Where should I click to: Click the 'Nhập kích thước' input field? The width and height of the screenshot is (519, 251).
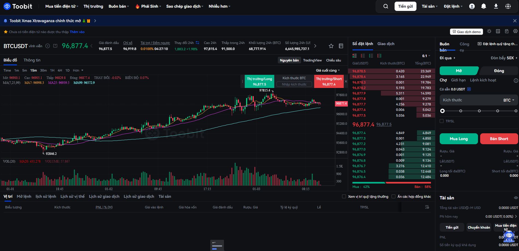click(294, 84)
